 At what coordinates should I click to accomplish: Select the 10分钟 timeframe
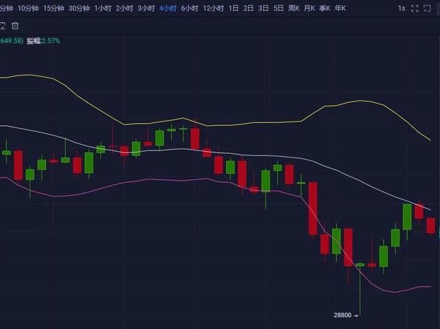pyautogui.click(x=28, y=8)
